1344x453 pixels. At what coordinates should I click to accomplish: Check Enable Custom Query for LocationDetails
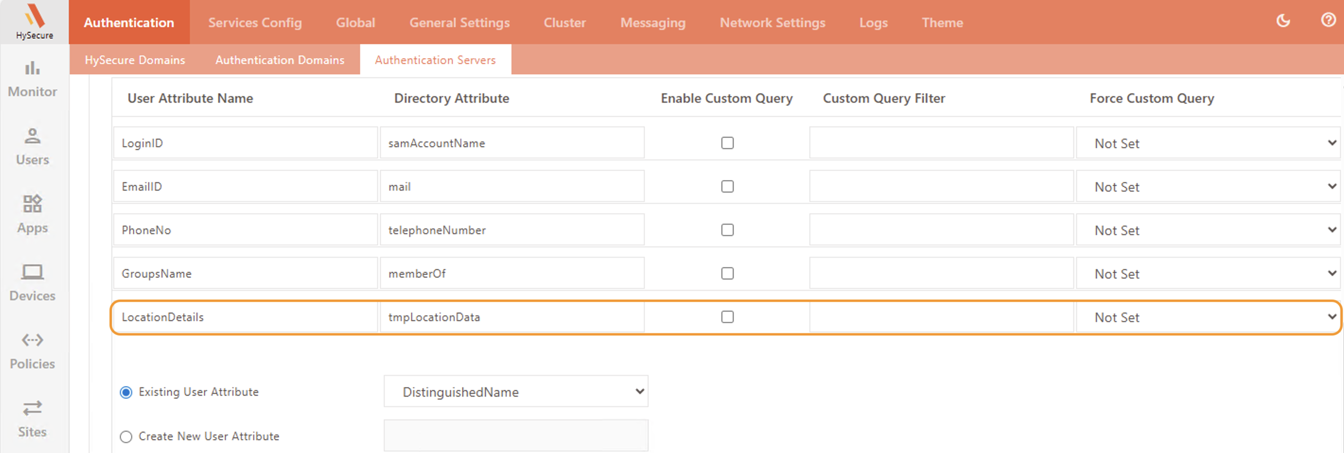[x=727, y=317]
